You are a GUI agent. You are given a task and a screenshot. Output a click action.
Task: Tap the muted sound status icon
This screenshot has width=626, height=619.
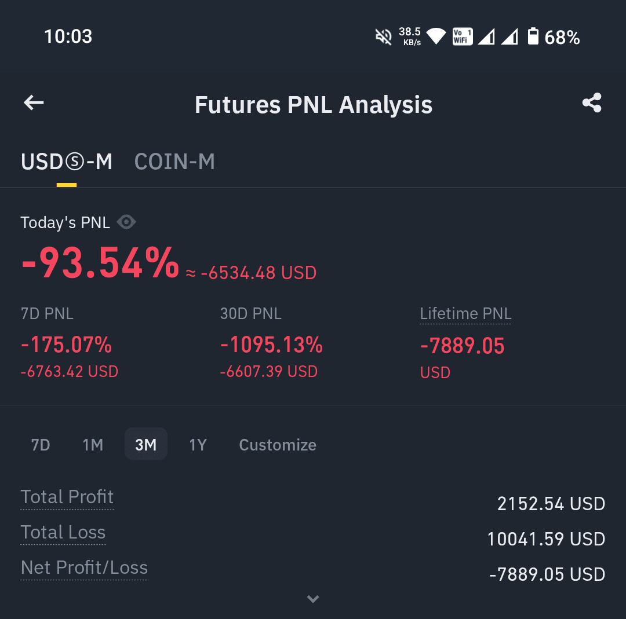point(384,37)
